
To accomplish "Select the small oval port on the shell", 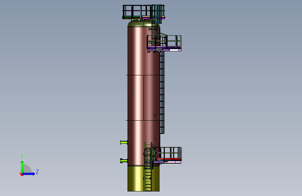I will pos(155,115).
